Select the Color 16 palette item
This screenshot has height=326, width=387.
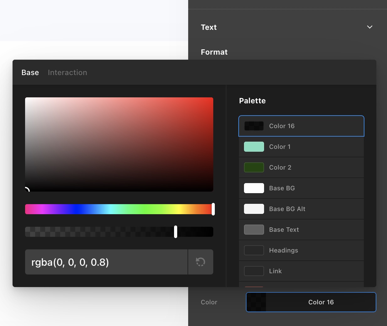[301, 126]
